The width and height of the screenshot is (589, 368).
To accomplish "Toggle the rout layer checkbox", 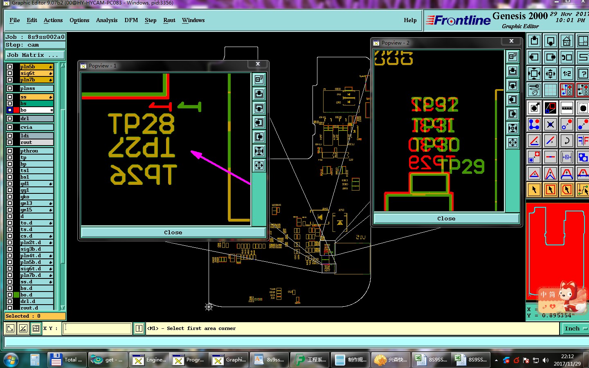I will tap(10, 142).
